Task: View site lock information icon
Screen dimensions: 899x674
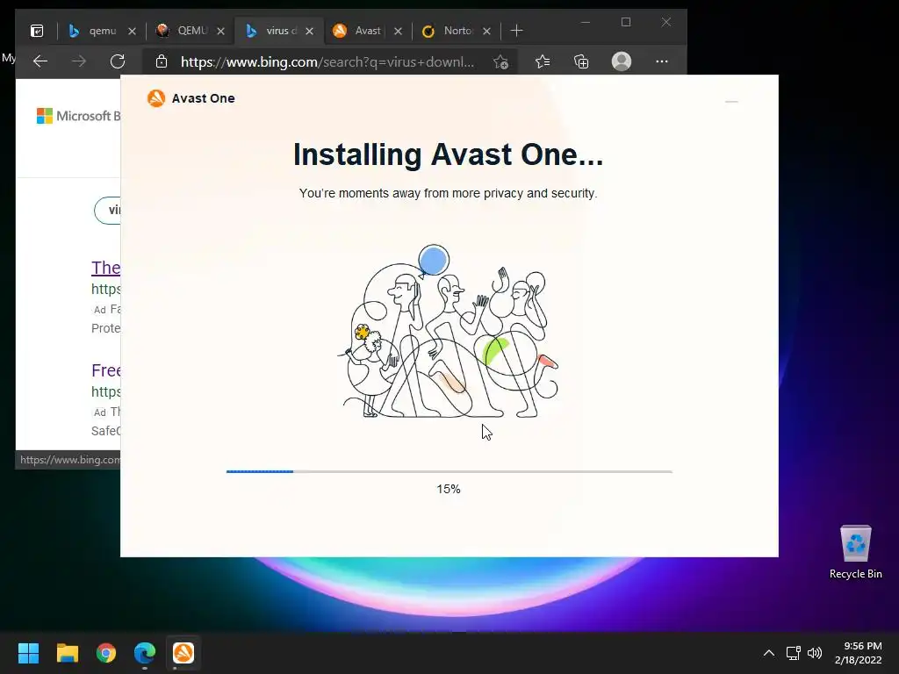Action: (x=162, y=61)
